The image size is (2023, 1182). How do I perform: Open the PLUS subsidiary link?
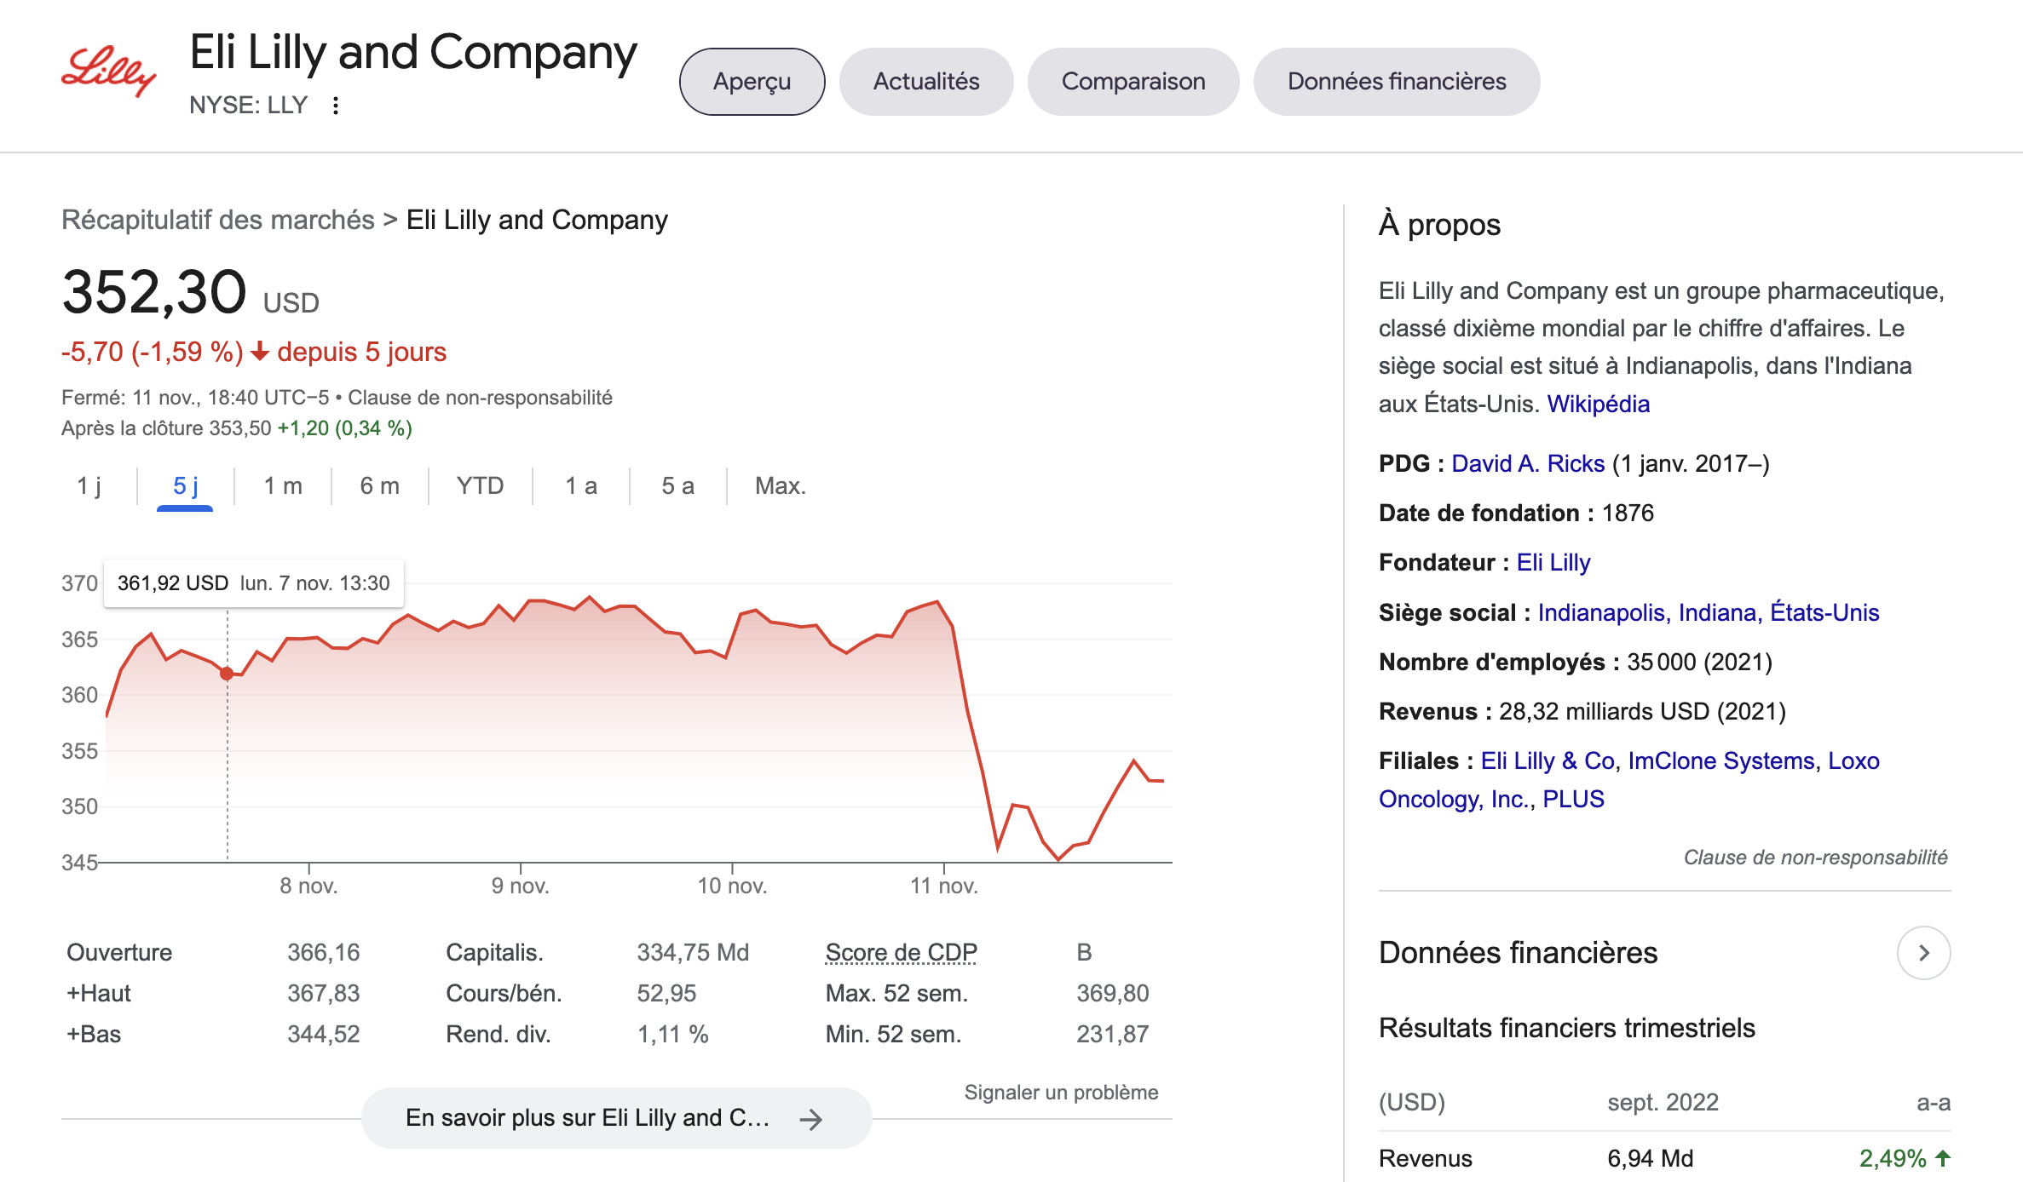[1573, 799]
